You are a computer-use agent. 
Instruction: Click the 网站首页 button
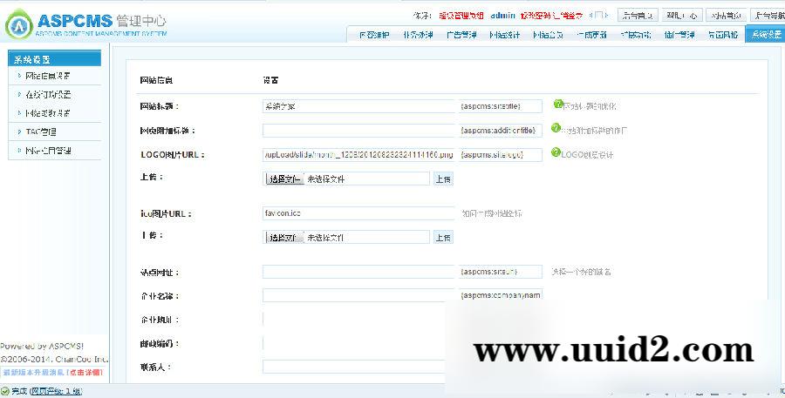727,16
